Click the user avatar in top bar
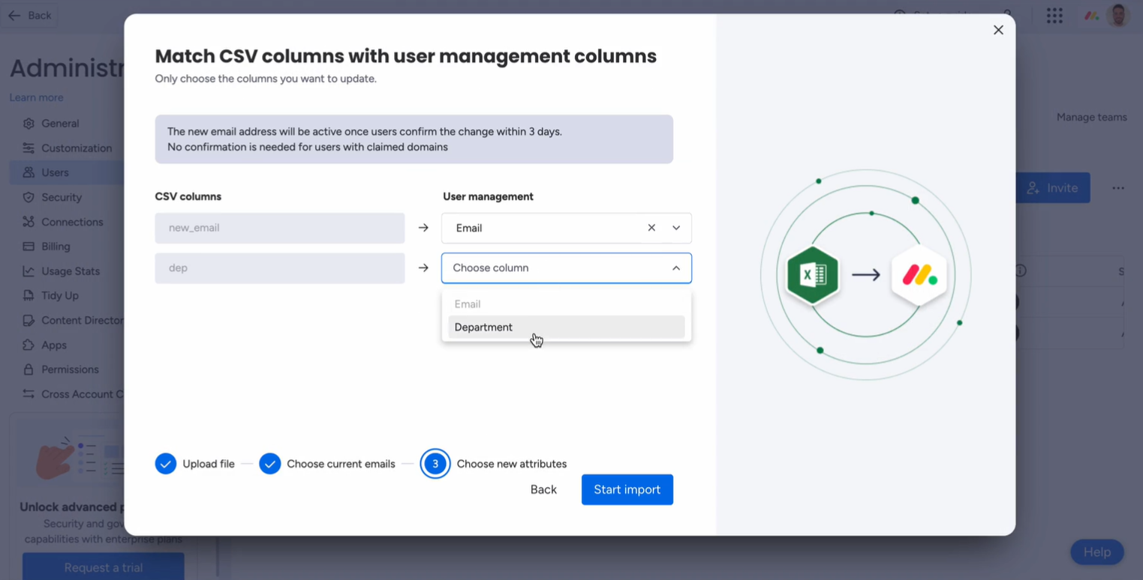 1118,16
